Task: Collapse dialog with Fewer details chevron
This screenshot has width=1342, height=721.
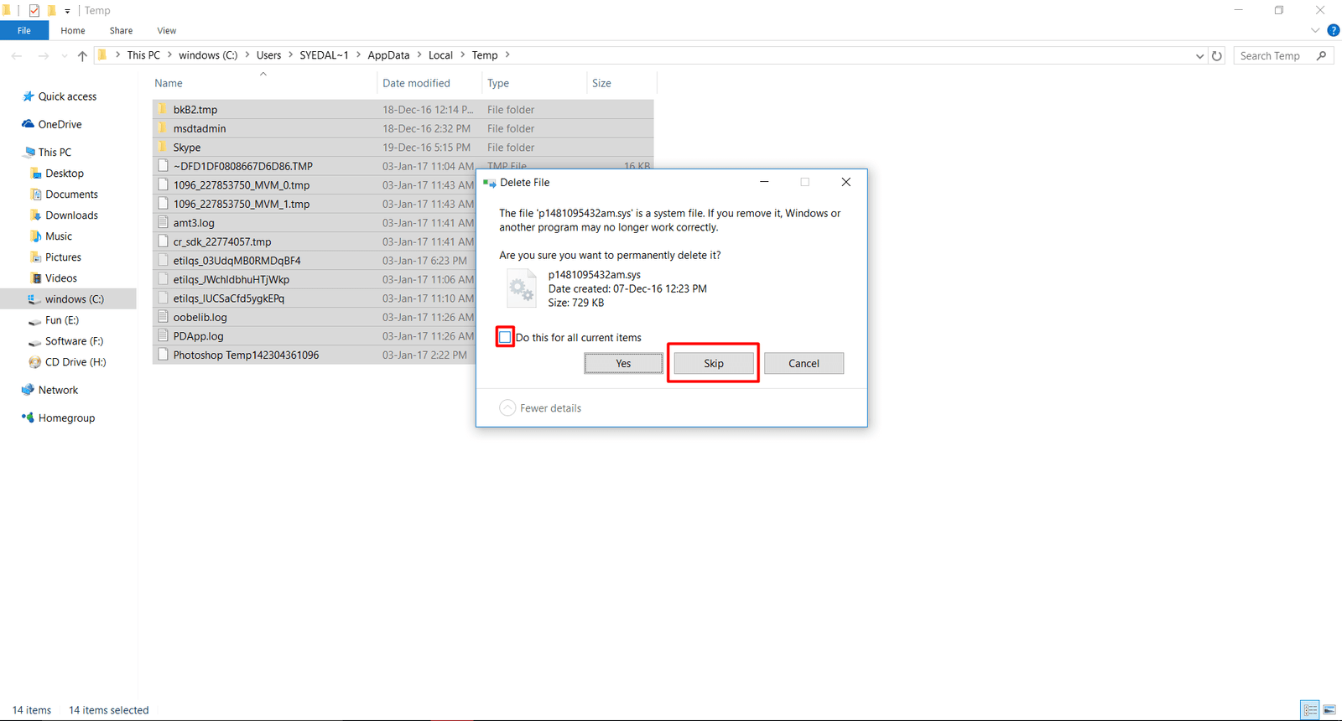Action: point(507,408)
